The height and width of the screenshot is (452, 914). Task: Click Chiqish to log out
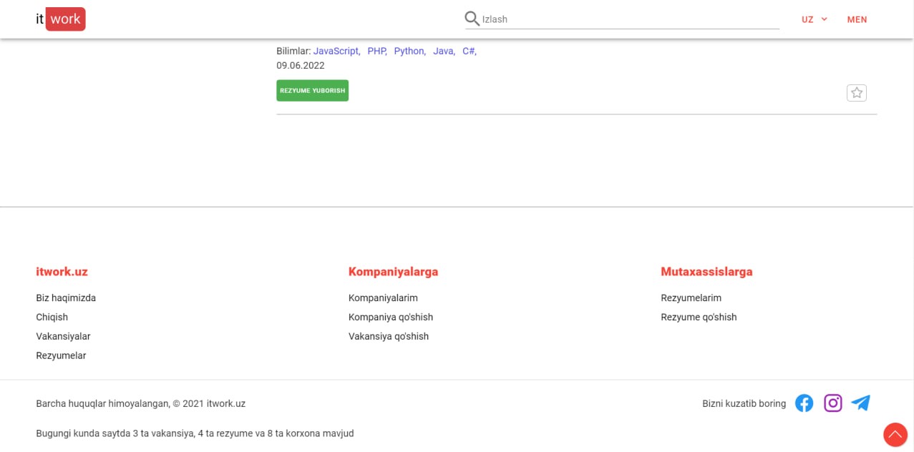(x=52, y=317)
